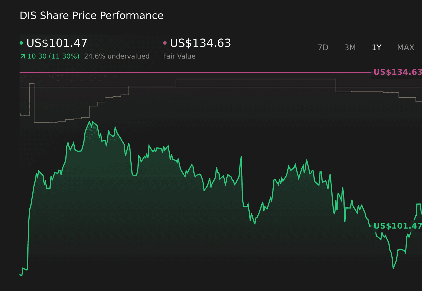Show the MAX price history
422x291 pixels.
[x=406, y=48]
